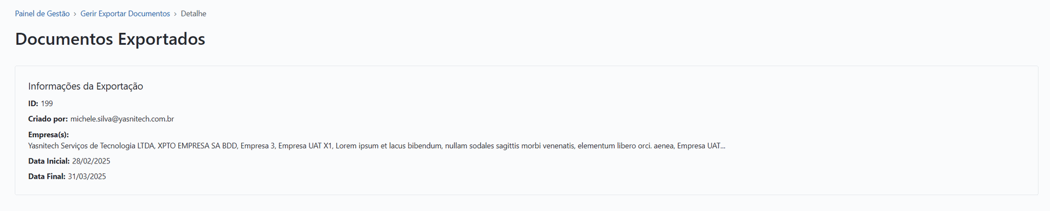Click the first breadcrumb separator chevron
The image size is (1050, 211).
[x=75, y=14]
